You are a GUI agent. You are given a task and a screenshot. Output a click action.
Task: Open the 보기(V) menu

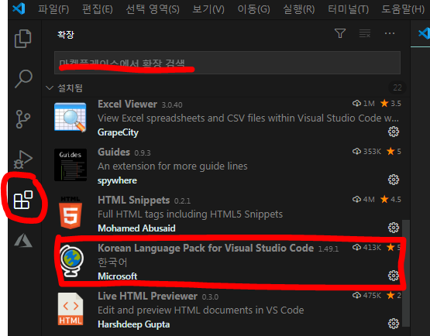(208, 9)
